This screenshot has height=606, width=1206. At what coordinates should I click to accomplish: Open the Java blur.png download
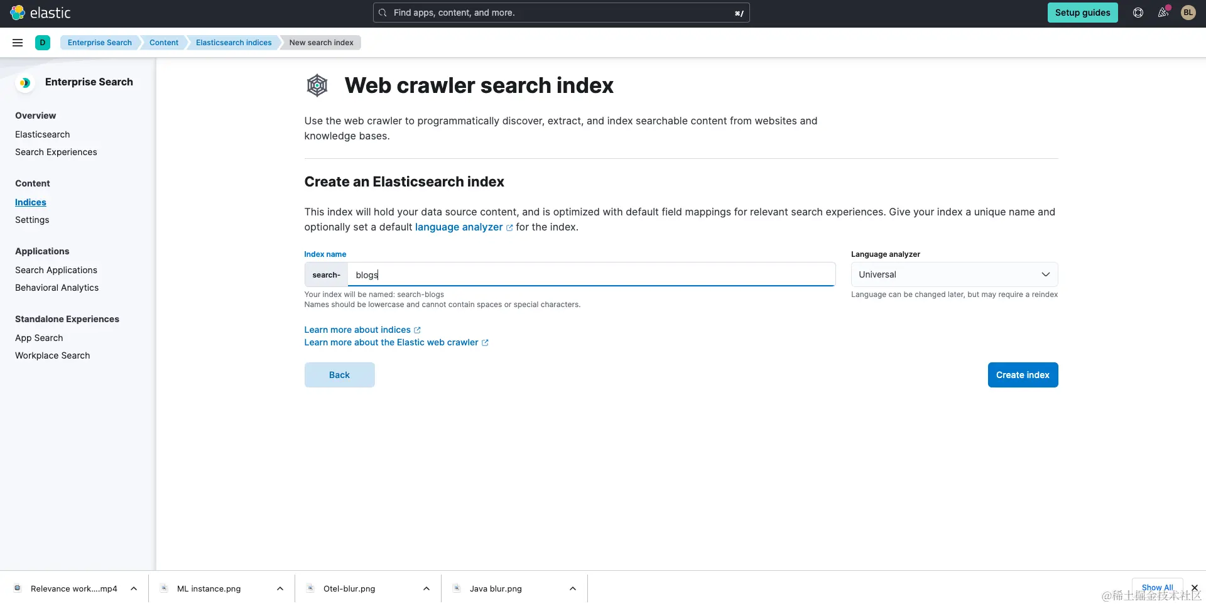point(496,588)
